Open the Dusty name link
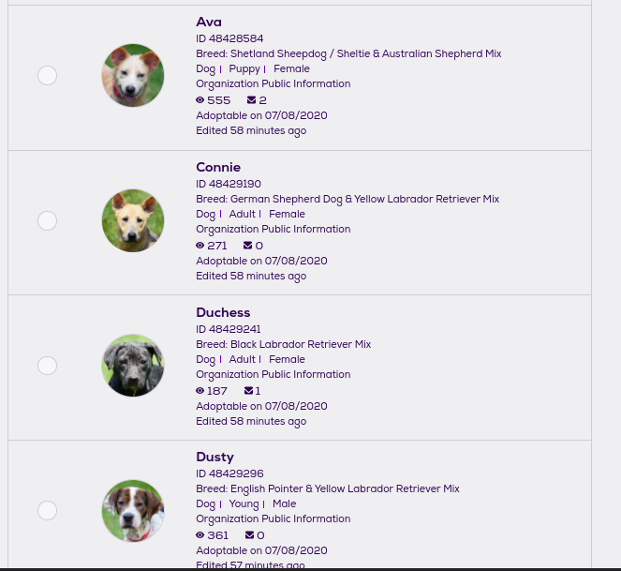This screenshot has height=571, width=621. point(214,458)
